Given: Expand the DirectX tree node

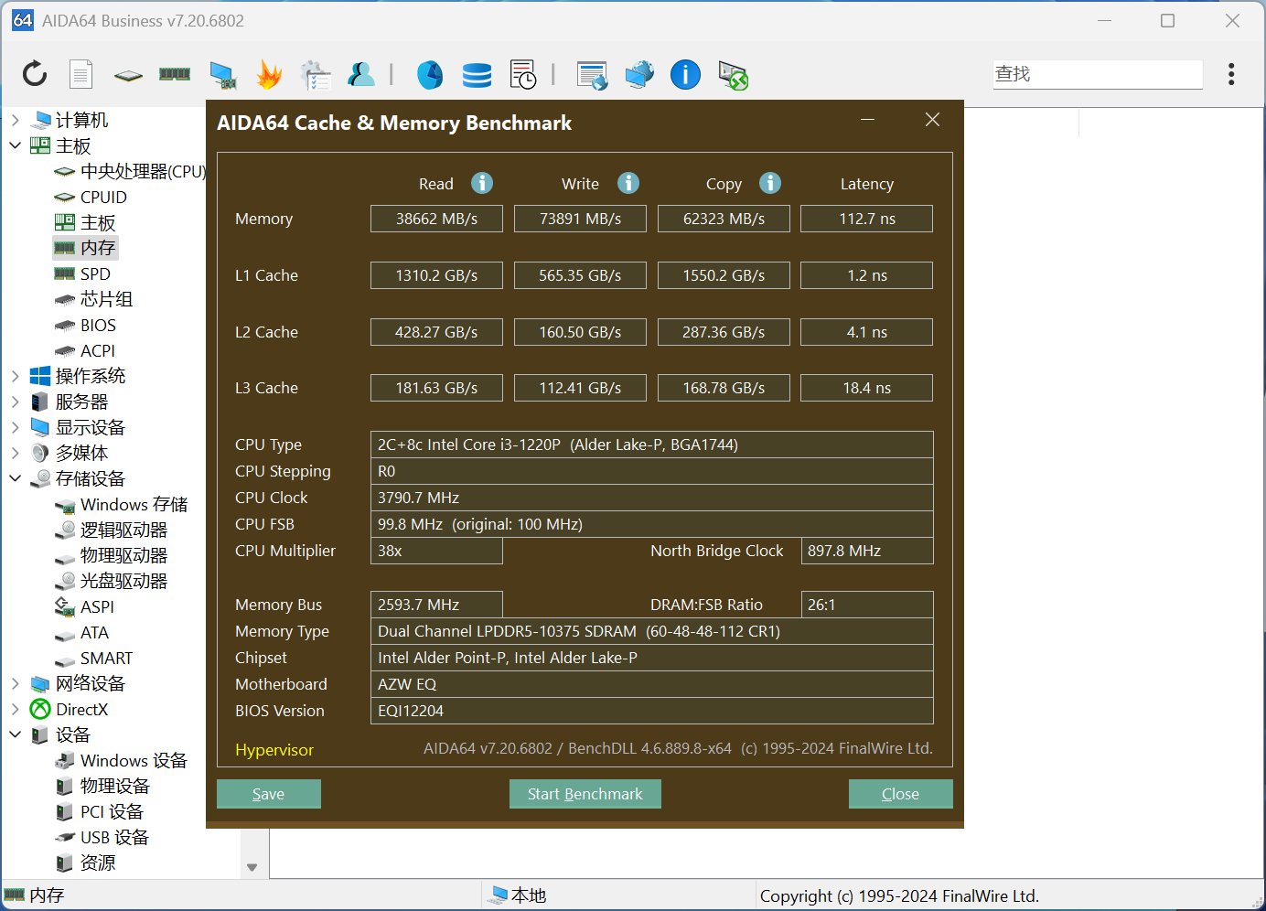Looking at the screenshot, I should 16,709.
